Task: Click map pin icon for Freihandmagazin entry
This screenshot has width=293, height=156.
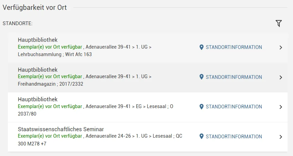Action: pyautogui.click(x=202, y=77)
